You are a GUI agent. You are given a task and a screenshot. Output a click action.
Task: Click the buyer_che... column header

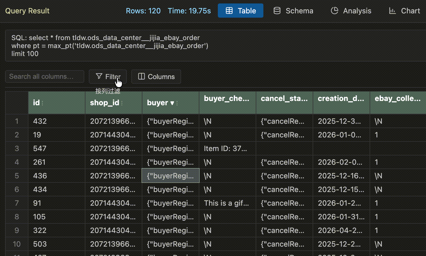[x=228, y=103]
